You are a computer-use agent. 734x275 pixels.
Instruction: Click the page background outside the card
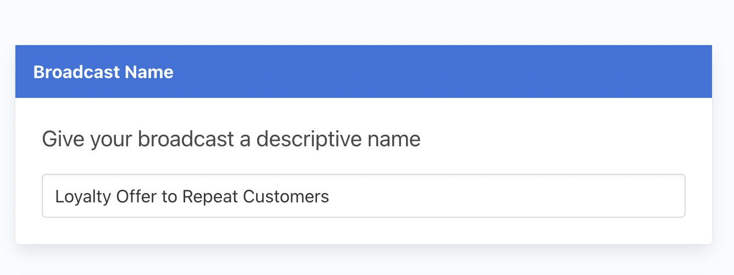367,22
